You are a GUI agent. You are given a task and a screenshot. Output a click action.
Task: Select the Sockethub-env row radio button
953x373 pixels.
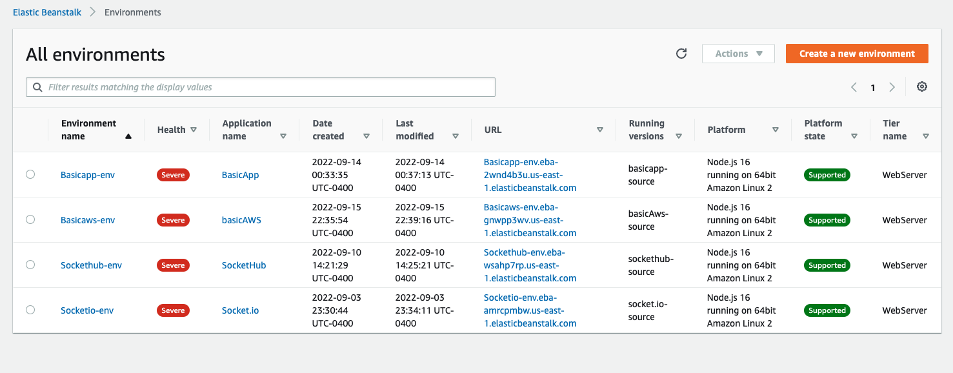(x=30, y=265)
